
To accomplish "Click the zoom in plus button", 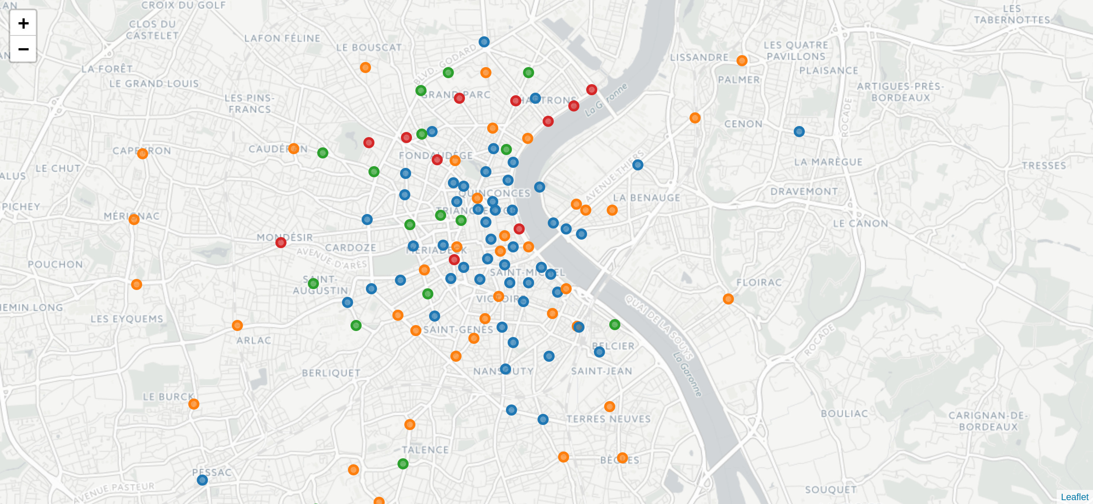I will click(23, 23).
